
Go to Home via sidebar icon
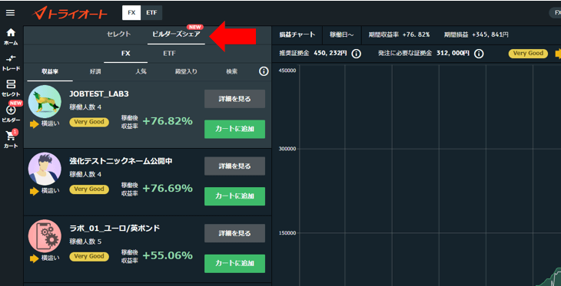pyautogui.click(x=11, y=36)
